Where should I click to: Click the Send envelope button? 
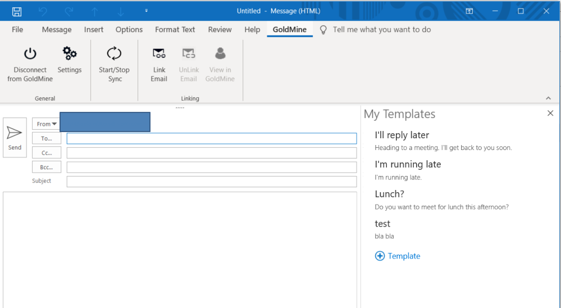pos(15,137)
